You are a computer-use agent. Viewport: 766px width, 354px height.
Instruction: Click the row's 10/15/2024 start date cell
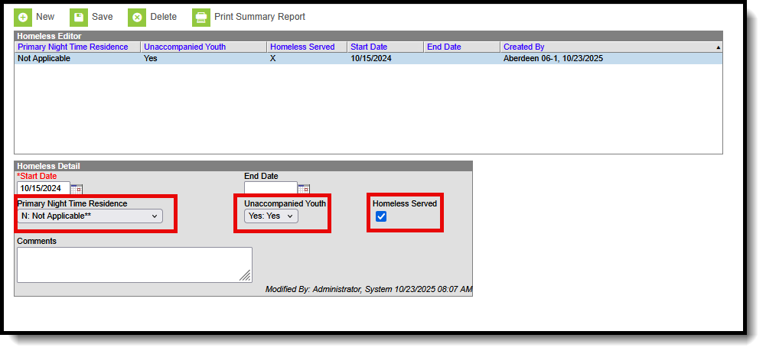pyautogui.click(x=371, y=59)
